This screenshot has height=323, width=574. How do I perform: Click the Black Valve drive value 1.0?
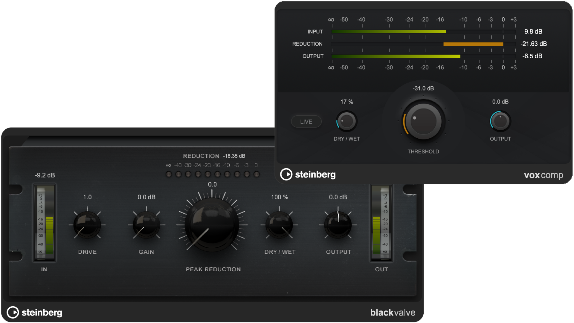(x=87, y=197)
